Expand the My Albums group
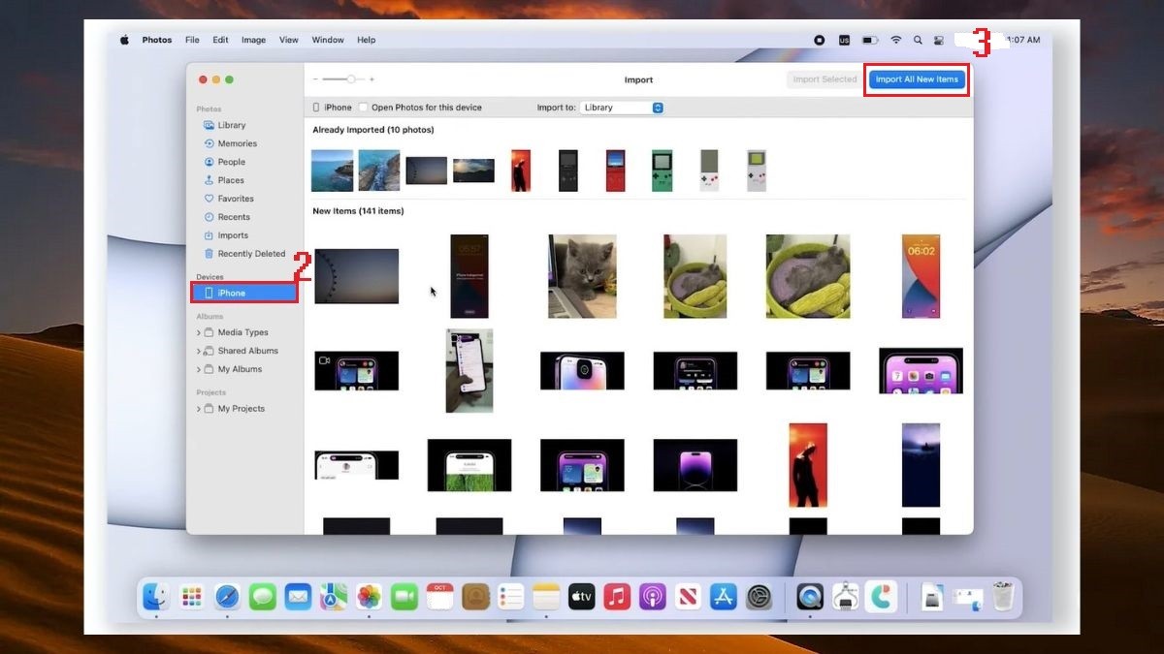Viewport: 1164px width, 654px height. tap(199, 369)
